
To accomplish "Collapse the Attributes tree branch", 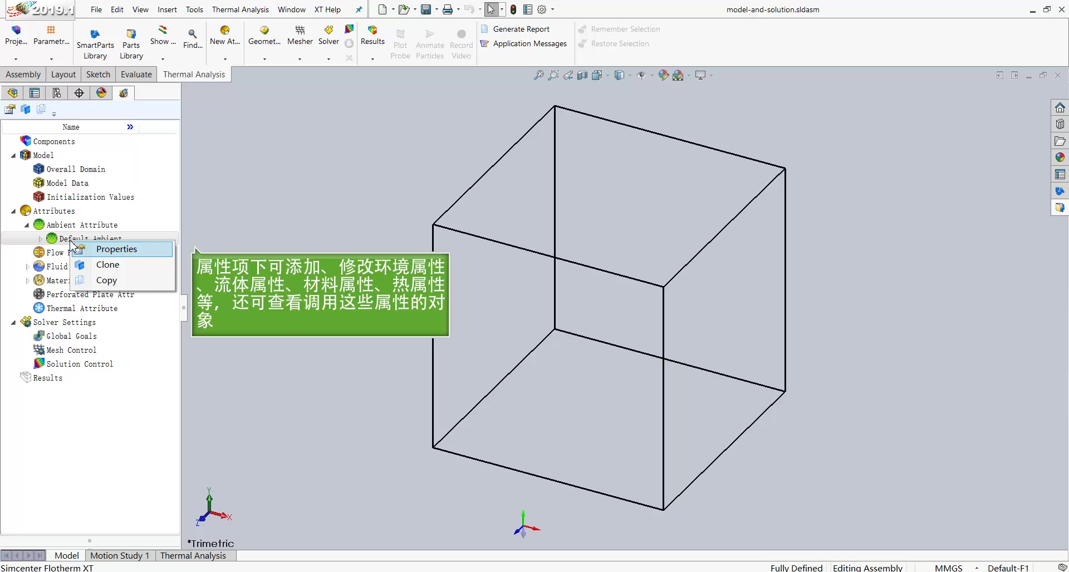I will pos(13,211).
